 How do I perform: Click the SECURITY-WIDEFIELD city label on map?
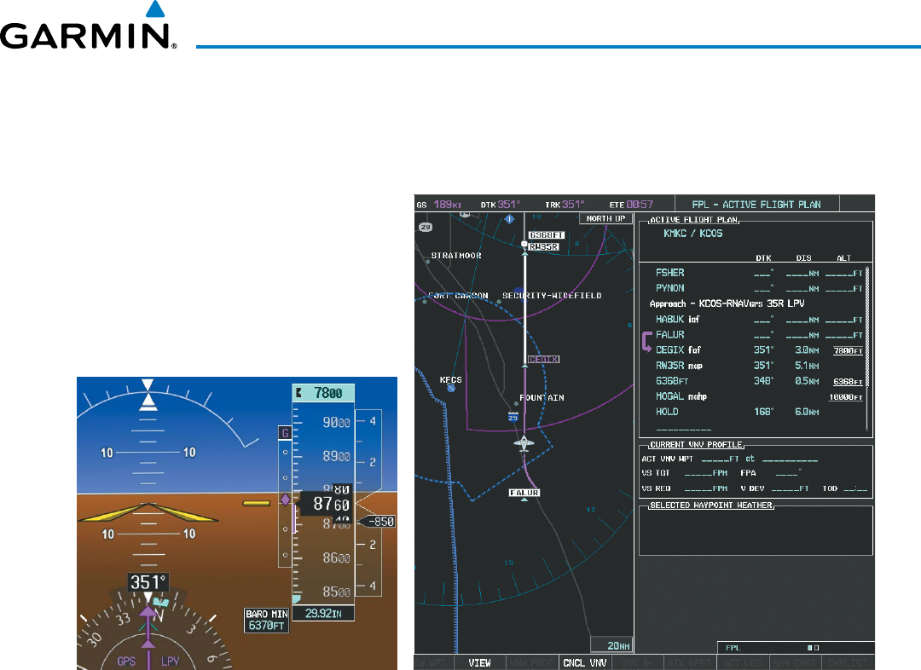[552, 296]
